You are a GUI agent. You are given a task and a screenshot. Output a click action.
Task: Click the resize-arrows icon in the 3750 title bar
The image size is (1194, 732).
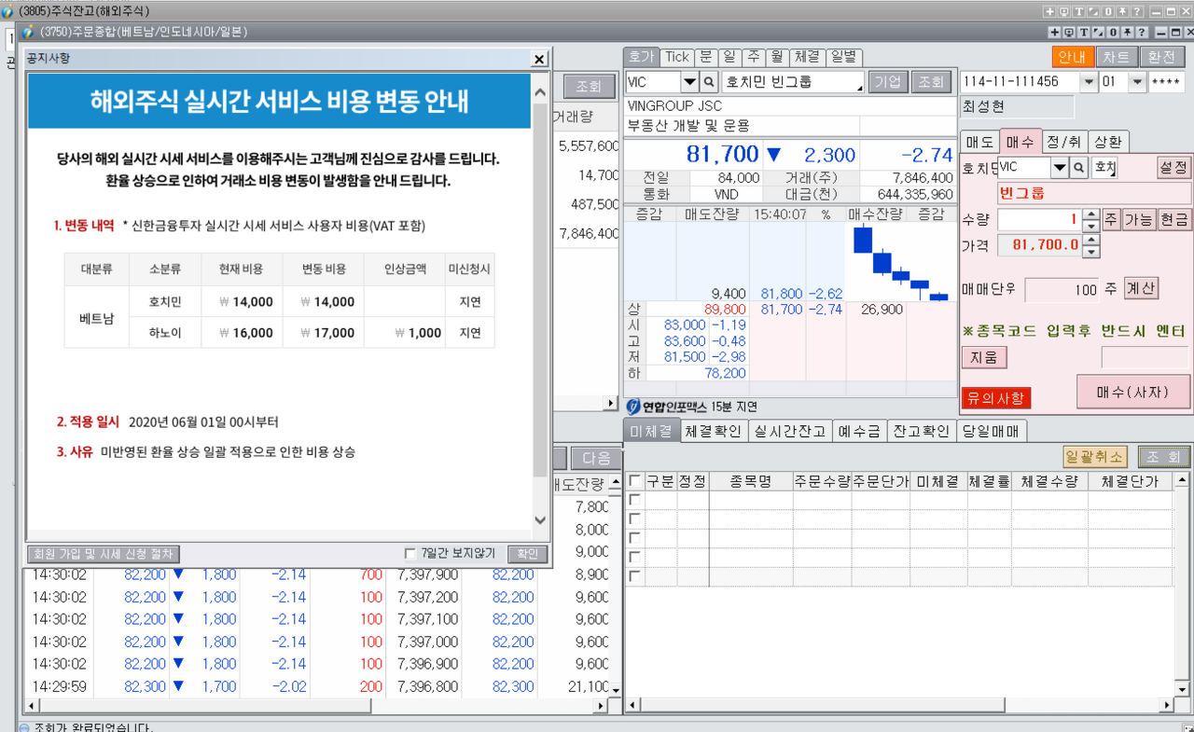click(x=1099, y=32)
